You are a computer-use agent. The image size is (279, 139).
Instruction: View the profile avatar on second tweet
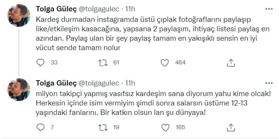pos(19,90)
